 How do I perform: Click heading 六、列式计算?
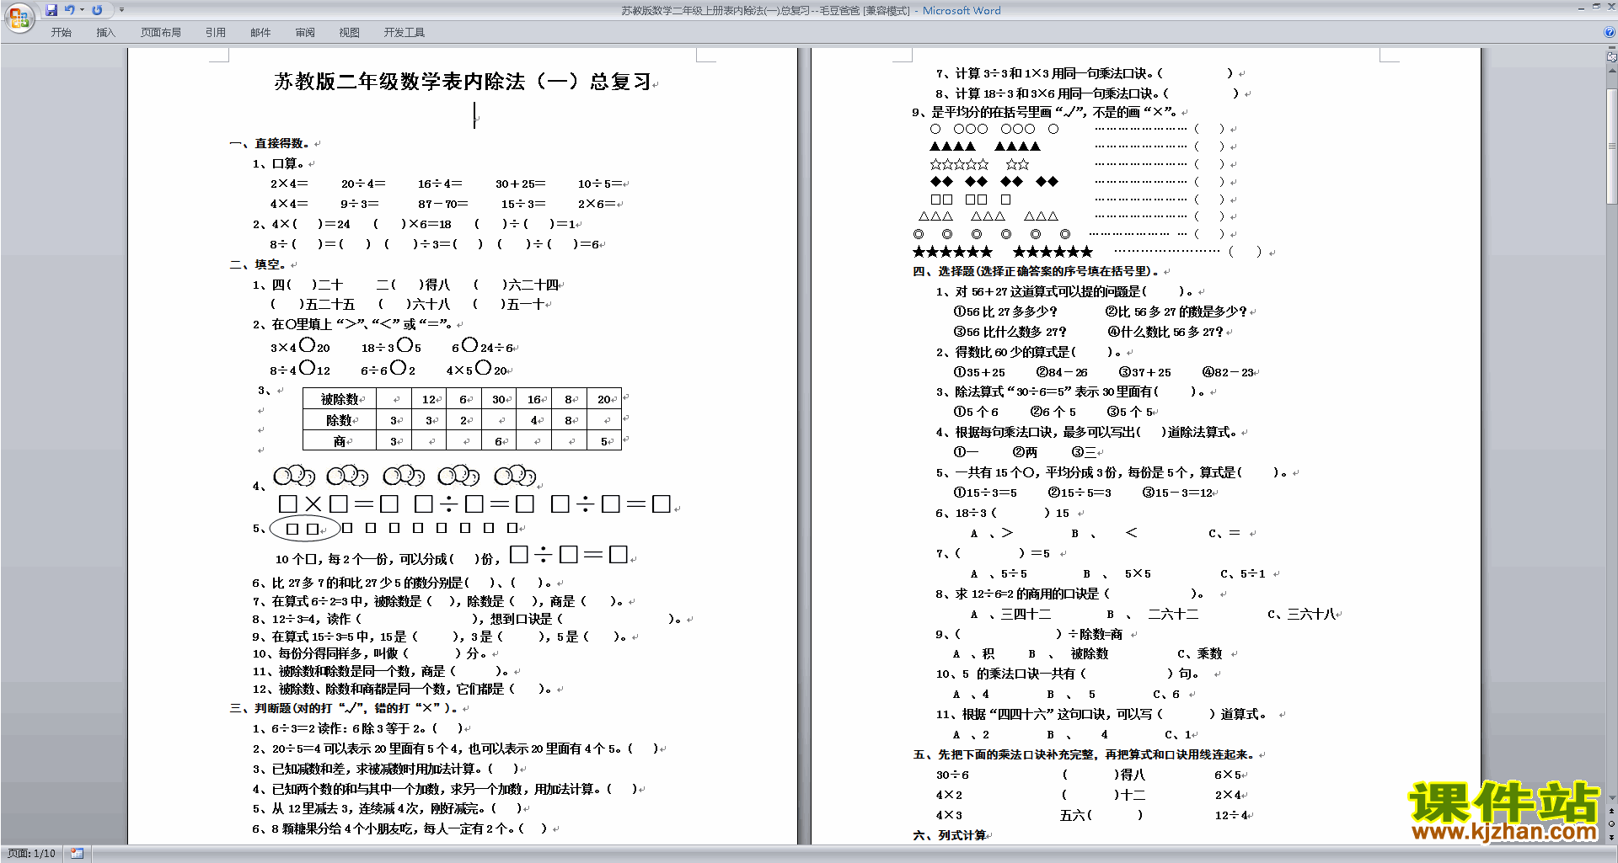coord(950,835)
